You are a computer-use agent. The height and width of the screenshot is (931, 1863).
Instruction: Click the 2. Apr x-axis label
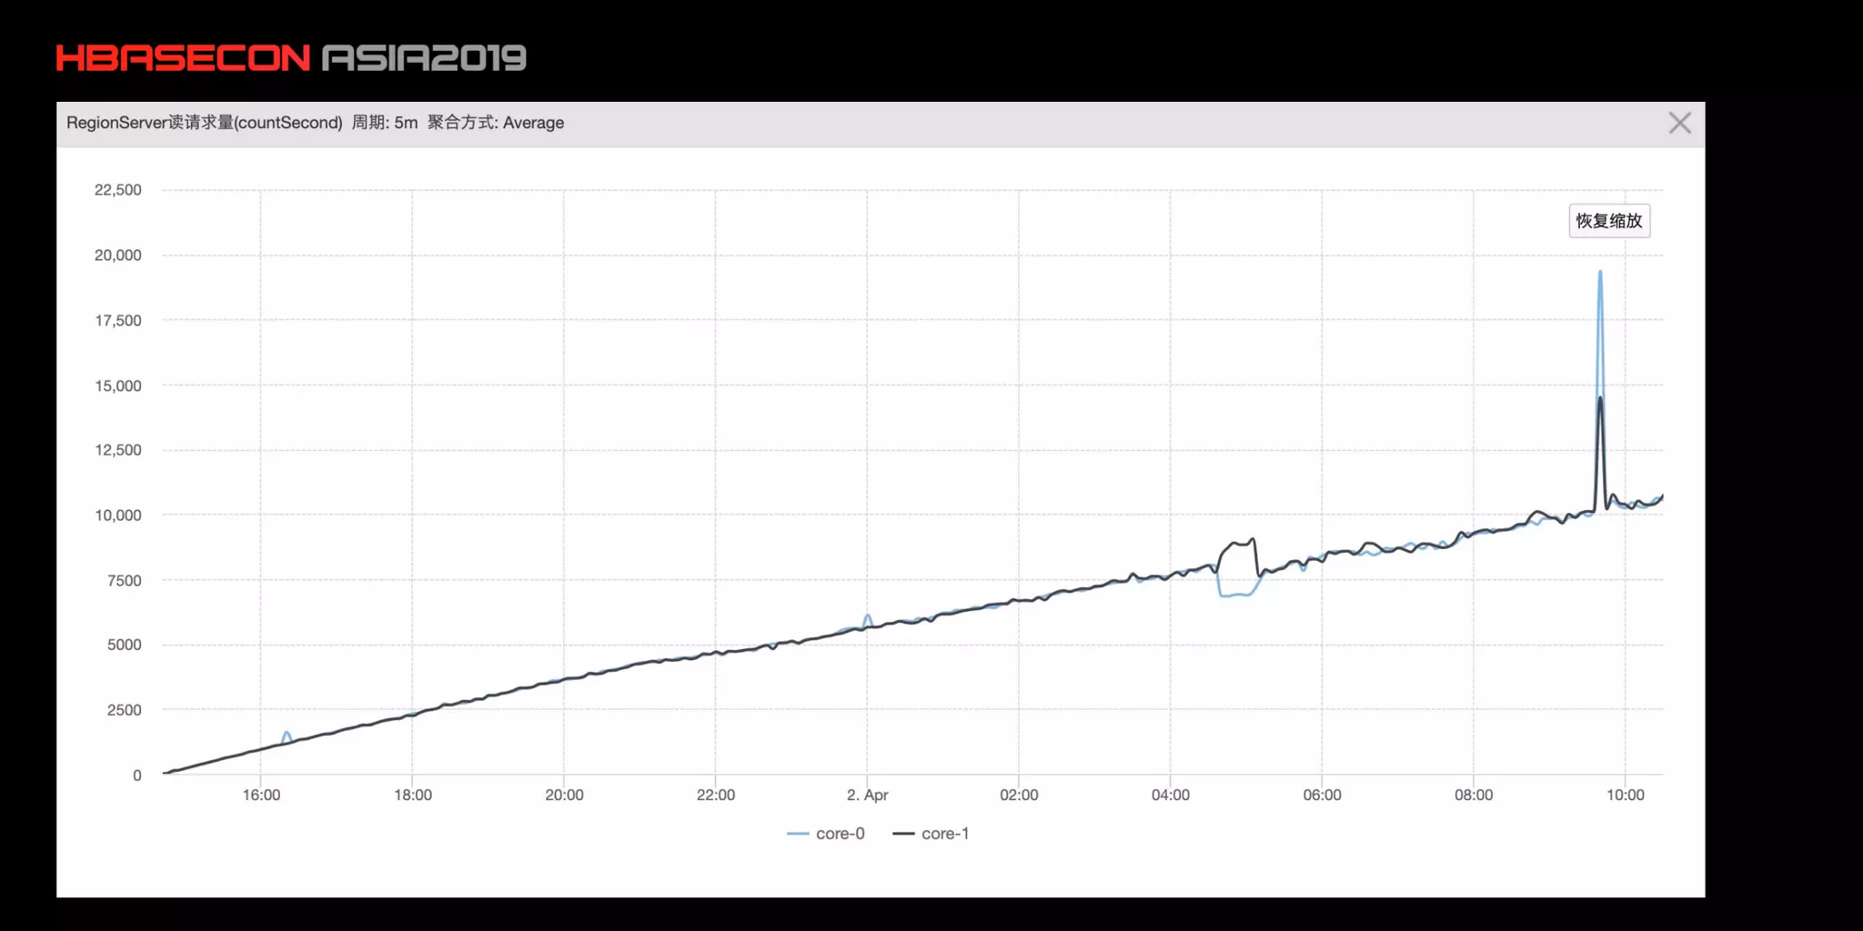point(867,795)
